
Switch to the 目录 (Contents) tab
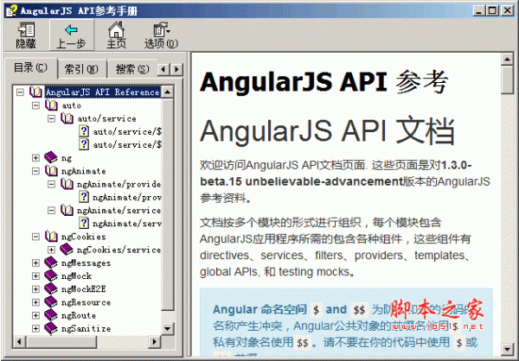(x=30, y=68)
